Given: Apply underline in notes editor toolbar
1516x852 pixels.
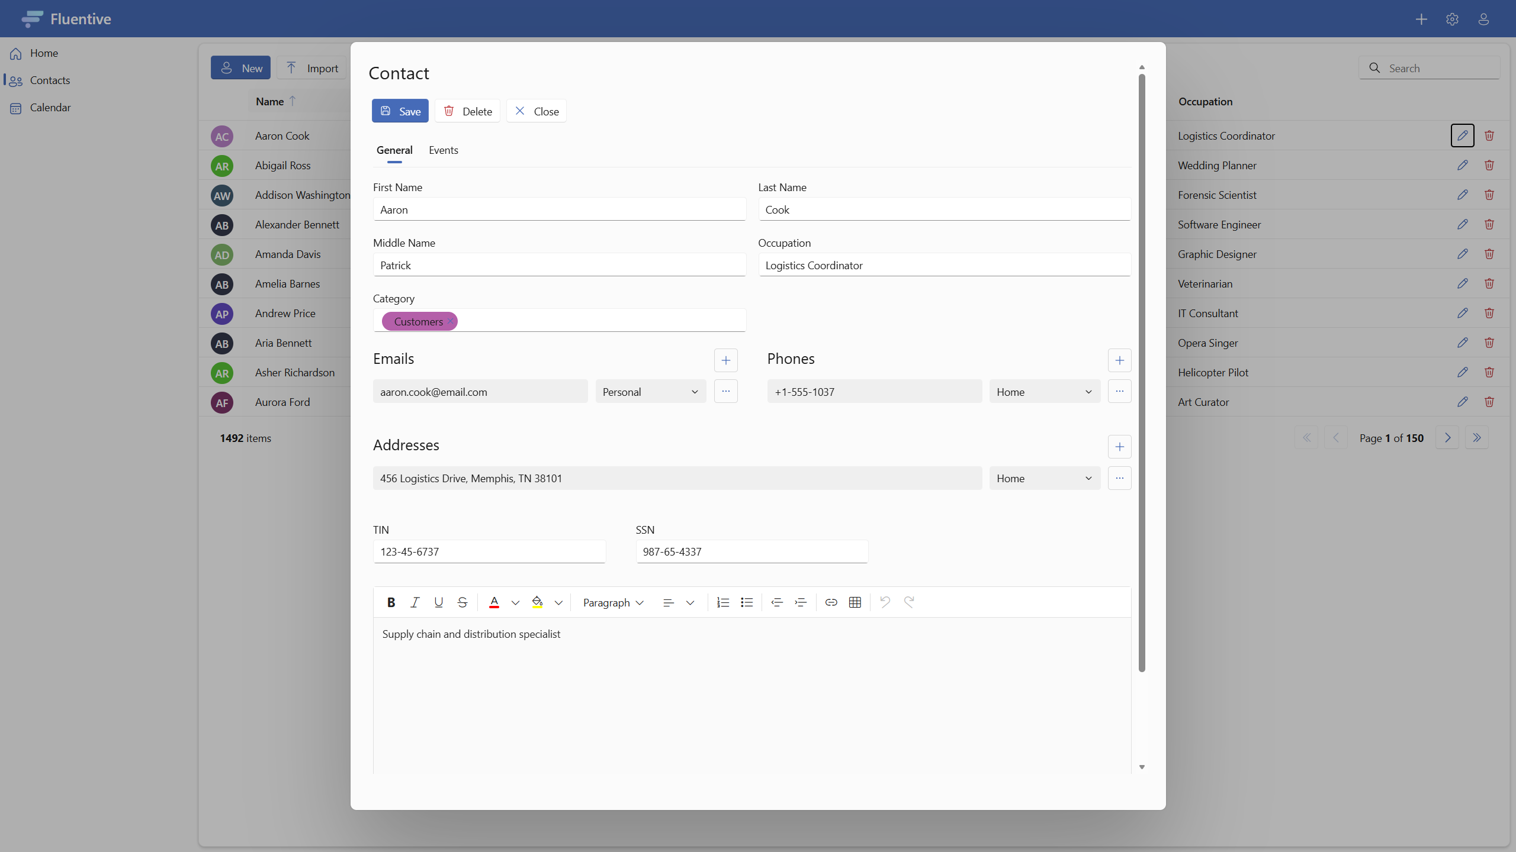Looking at the screenshot, I should 438,602.
